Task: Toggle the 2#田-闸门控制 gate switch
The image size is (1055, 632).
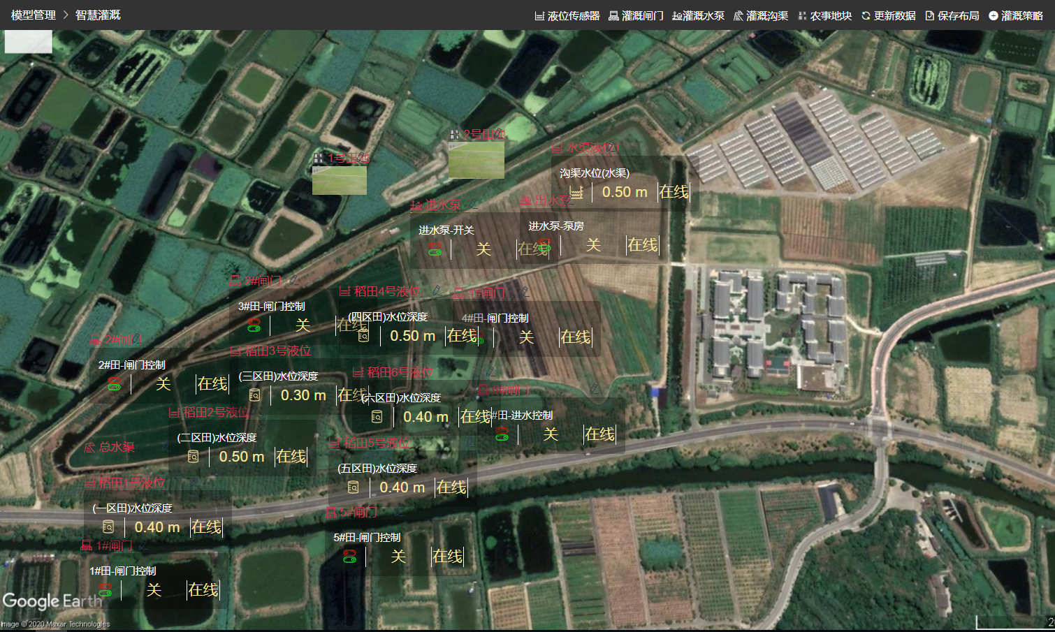Action: pyautogui.click(x=115, y=383)
